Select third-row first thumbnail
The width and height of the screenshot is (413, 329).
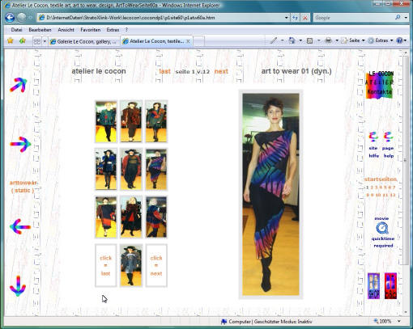pyautogui.click(x=106, y=217)
